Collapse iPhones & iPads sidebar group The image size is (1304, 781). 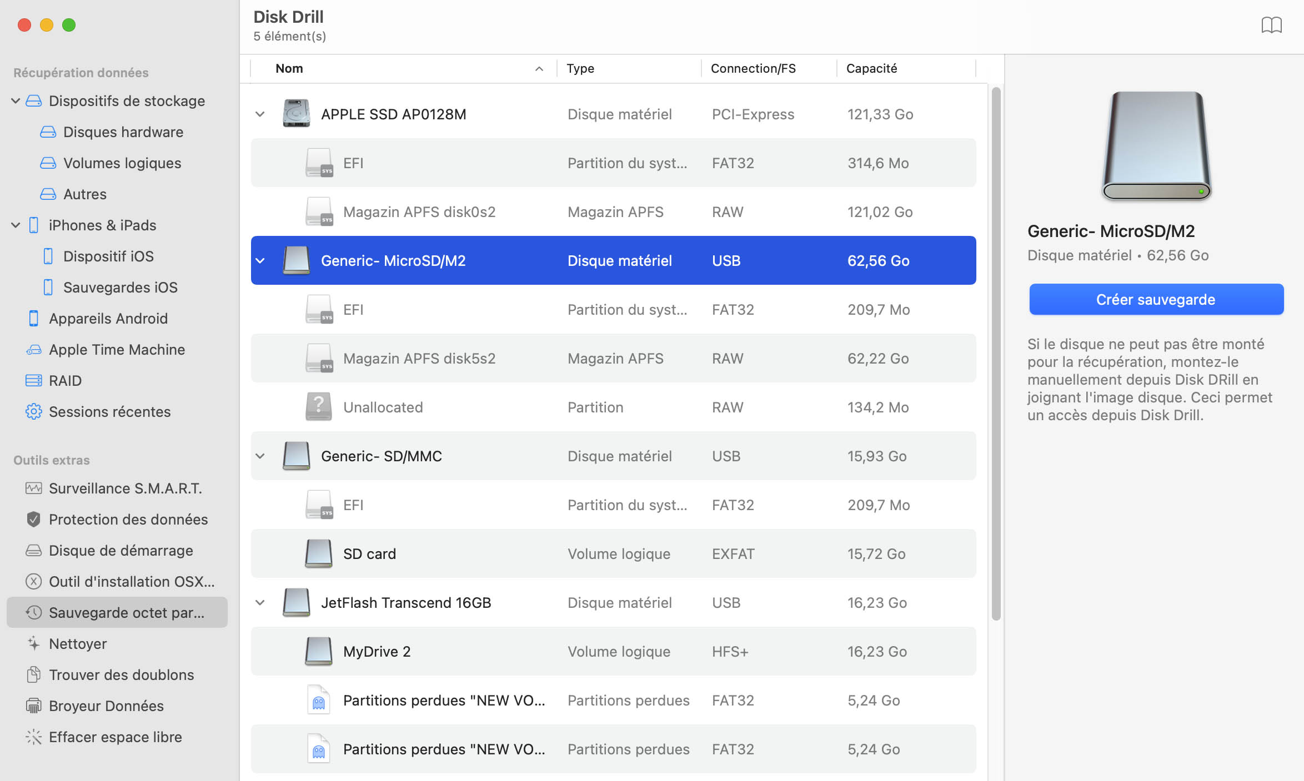tap(16, 225)
